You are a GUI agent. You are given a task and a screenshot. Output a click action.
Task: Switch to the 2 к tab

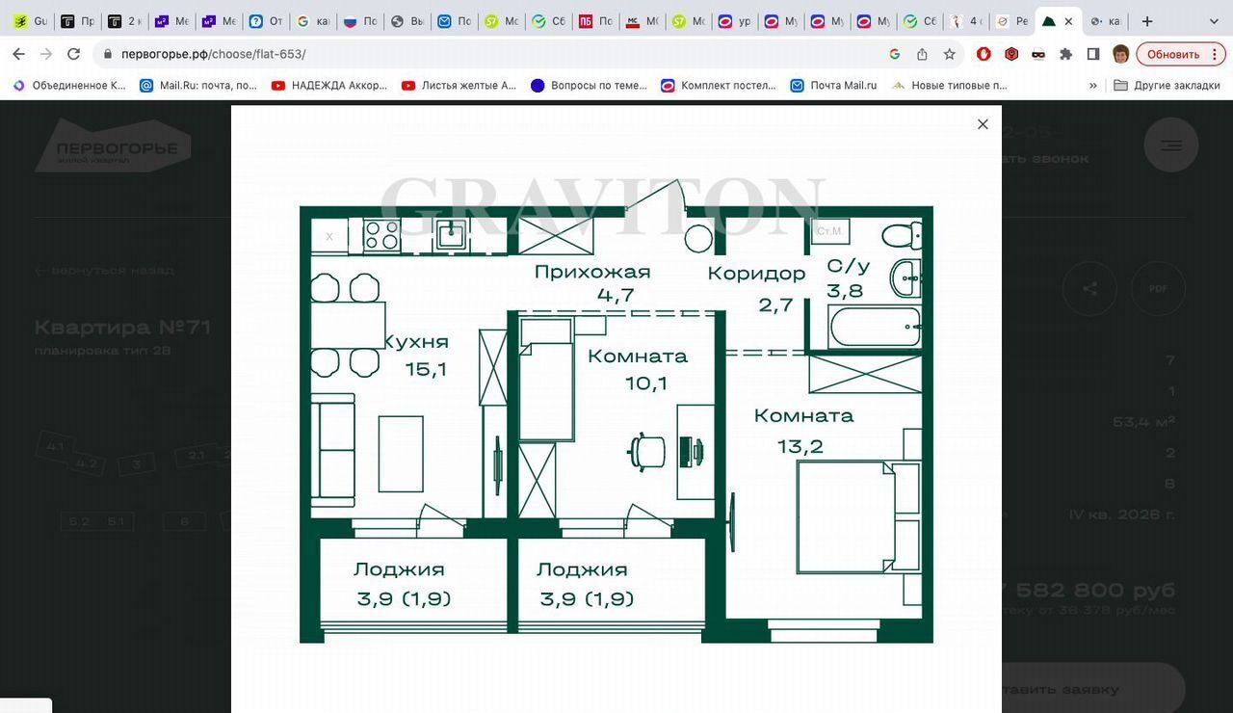click(x=124, y=21)
